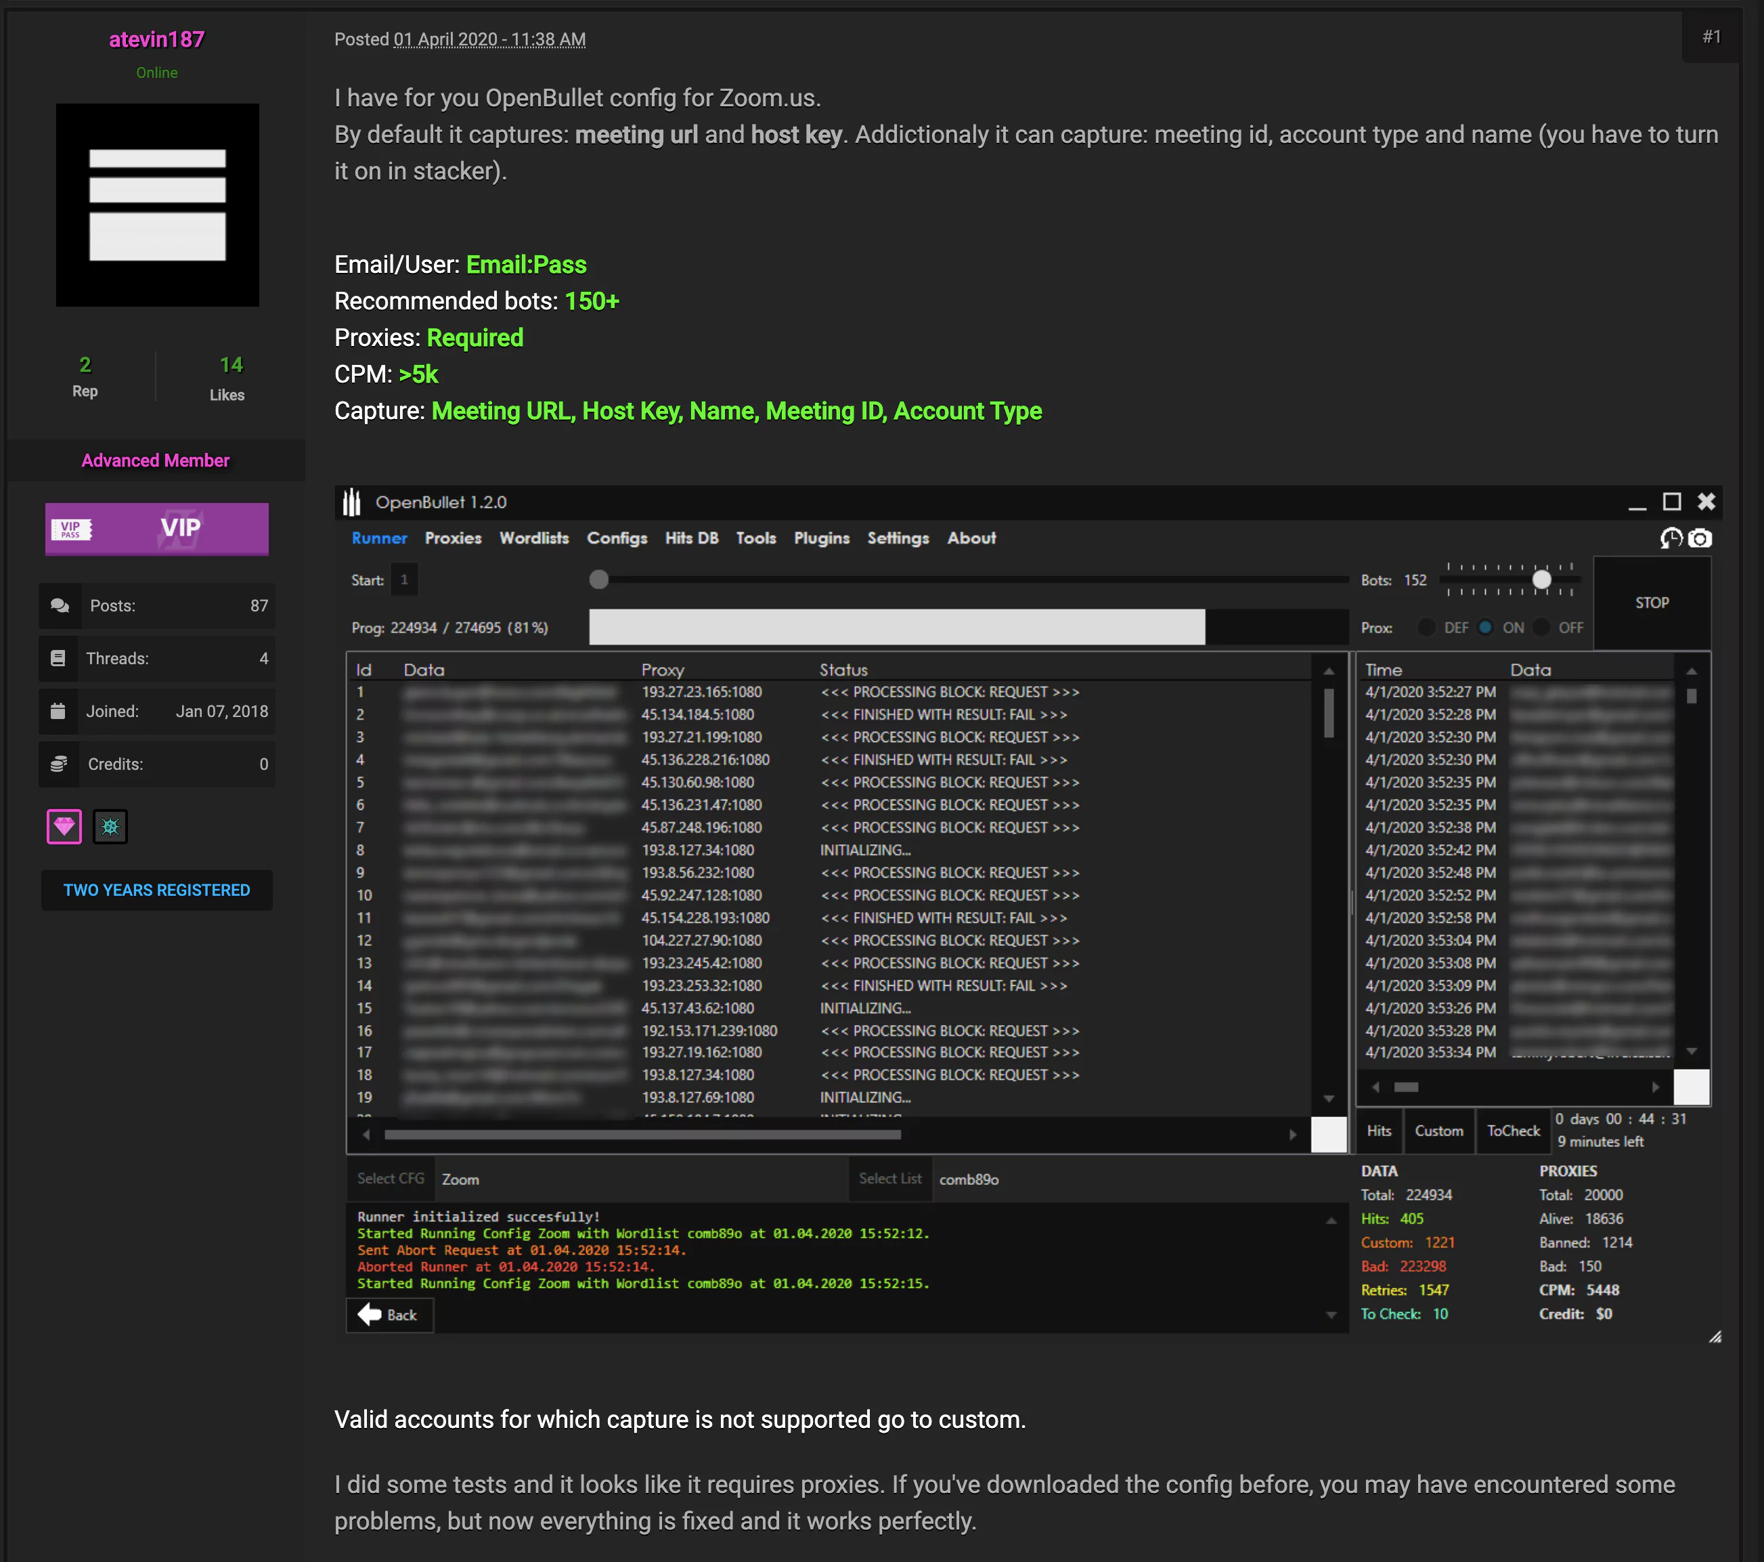Open the Select List wordlist selector
This screenshot has height=1562, width=1764.
coord(889,1179)
